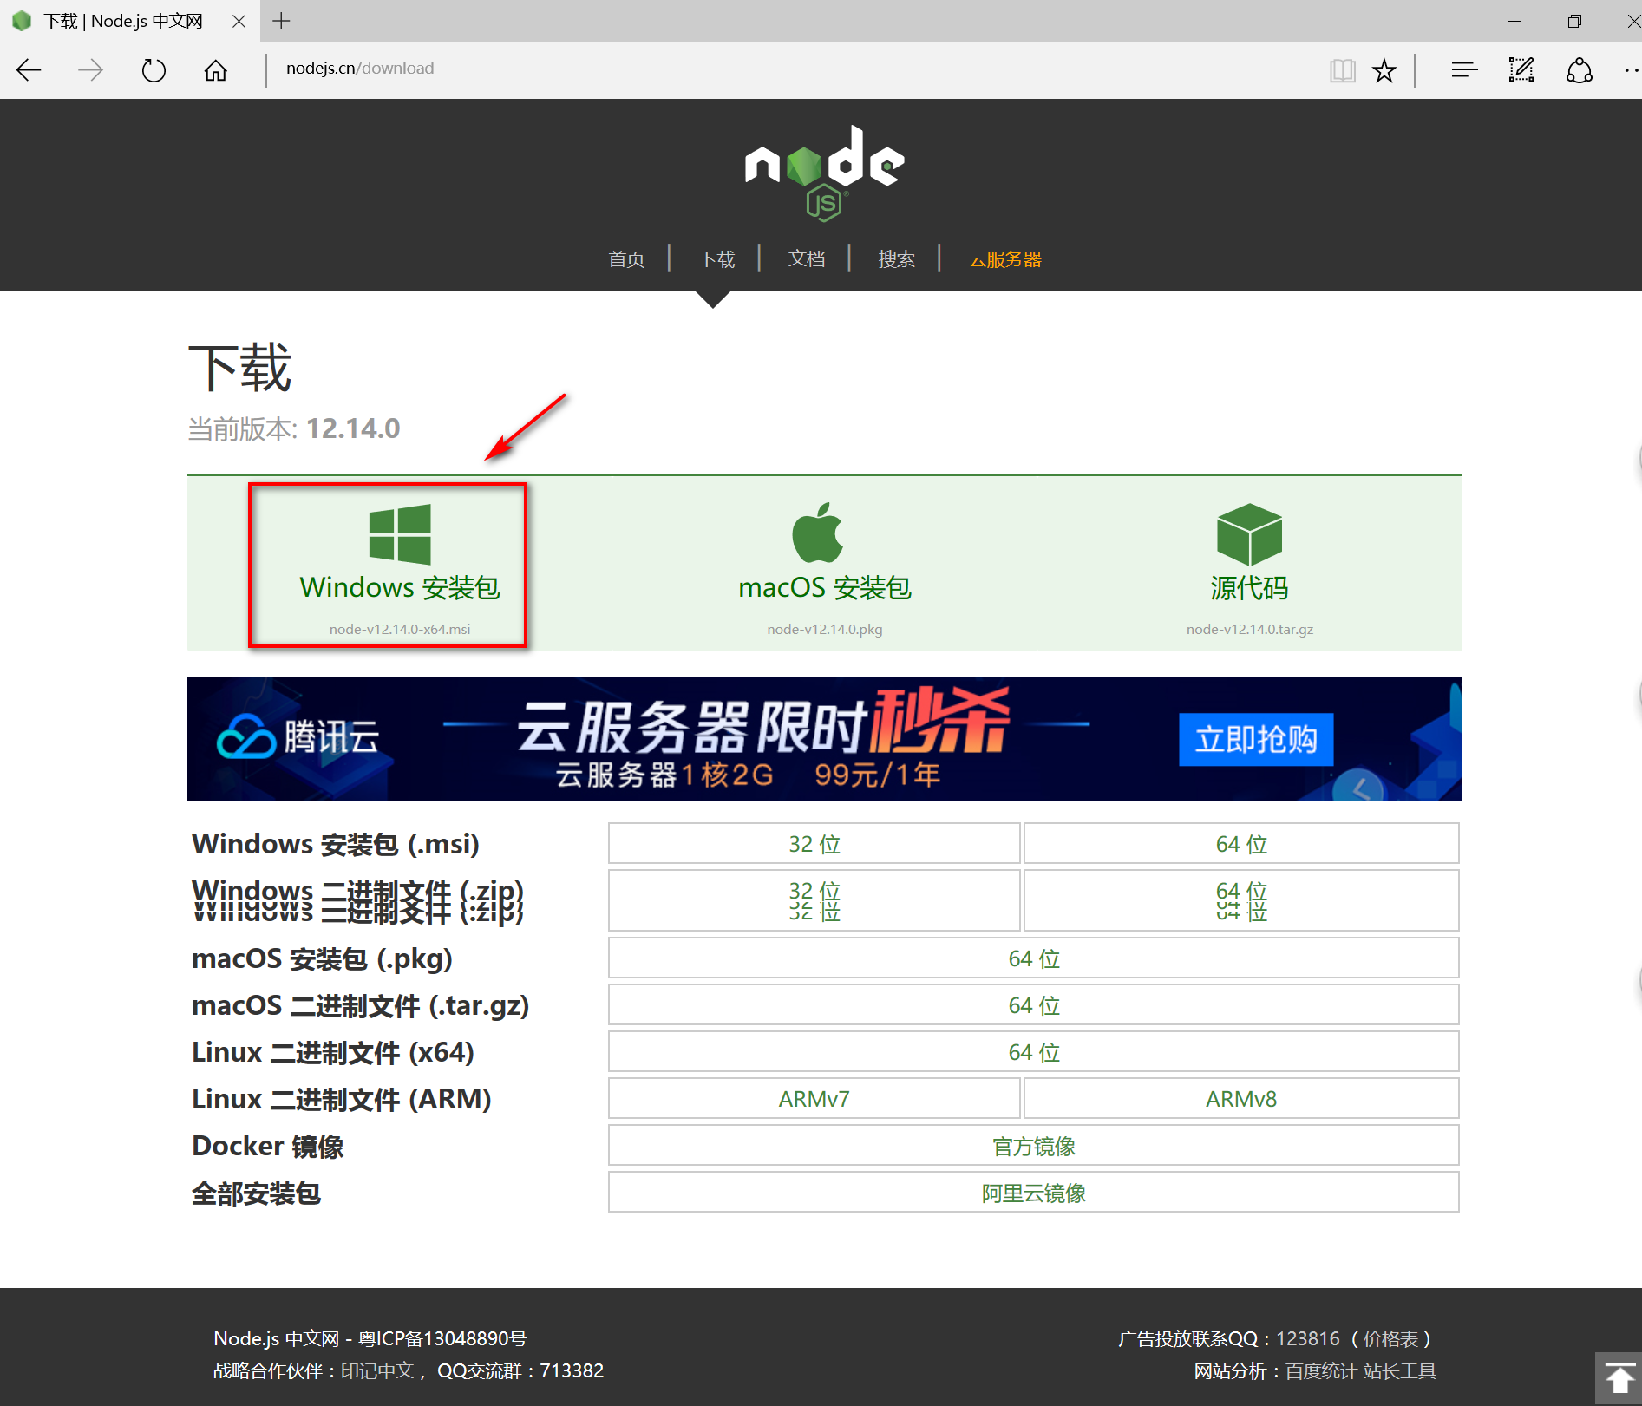Viewport: 1642px width, 1406px height.
Task: Download Windows msi 32 位
Action: point(814,844)
